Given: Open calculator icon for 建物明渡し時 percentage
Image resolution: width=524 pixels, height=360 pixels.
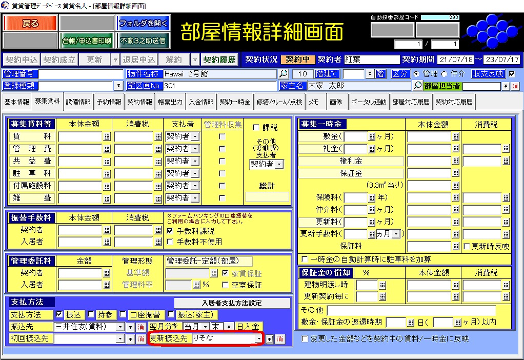Looking at the screenshot, I should click(382, 285).
